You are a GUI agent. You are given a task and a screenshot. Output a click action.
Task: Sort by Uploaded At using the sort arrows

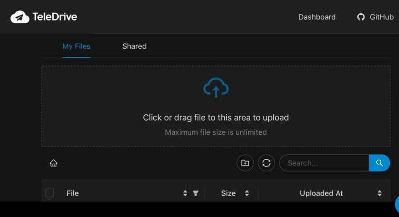(x=379, y=193)
